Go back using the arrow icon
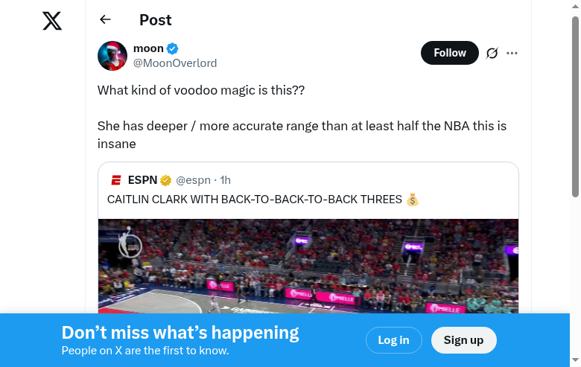Image resolution: width=581 pixels, height=367 pixels. coord(105,20)
